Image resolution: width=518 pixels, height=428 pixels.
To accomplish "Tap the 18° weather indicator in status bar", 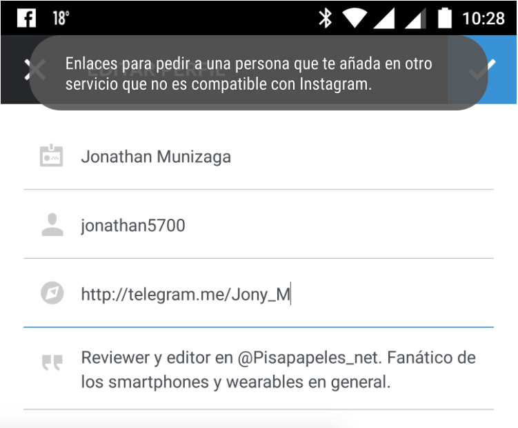I will (61, 18).
